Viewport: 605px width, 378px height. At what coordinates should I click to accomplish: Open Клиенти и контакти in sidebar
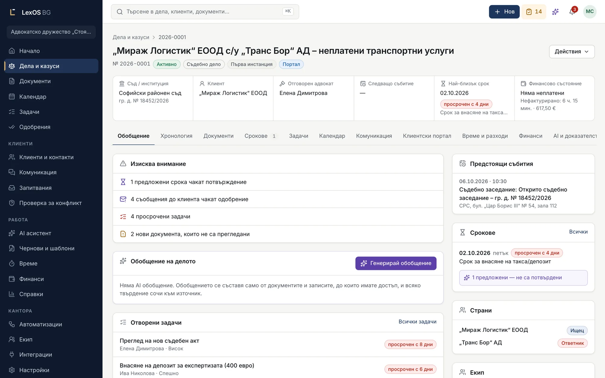click(x=51, y=157)
